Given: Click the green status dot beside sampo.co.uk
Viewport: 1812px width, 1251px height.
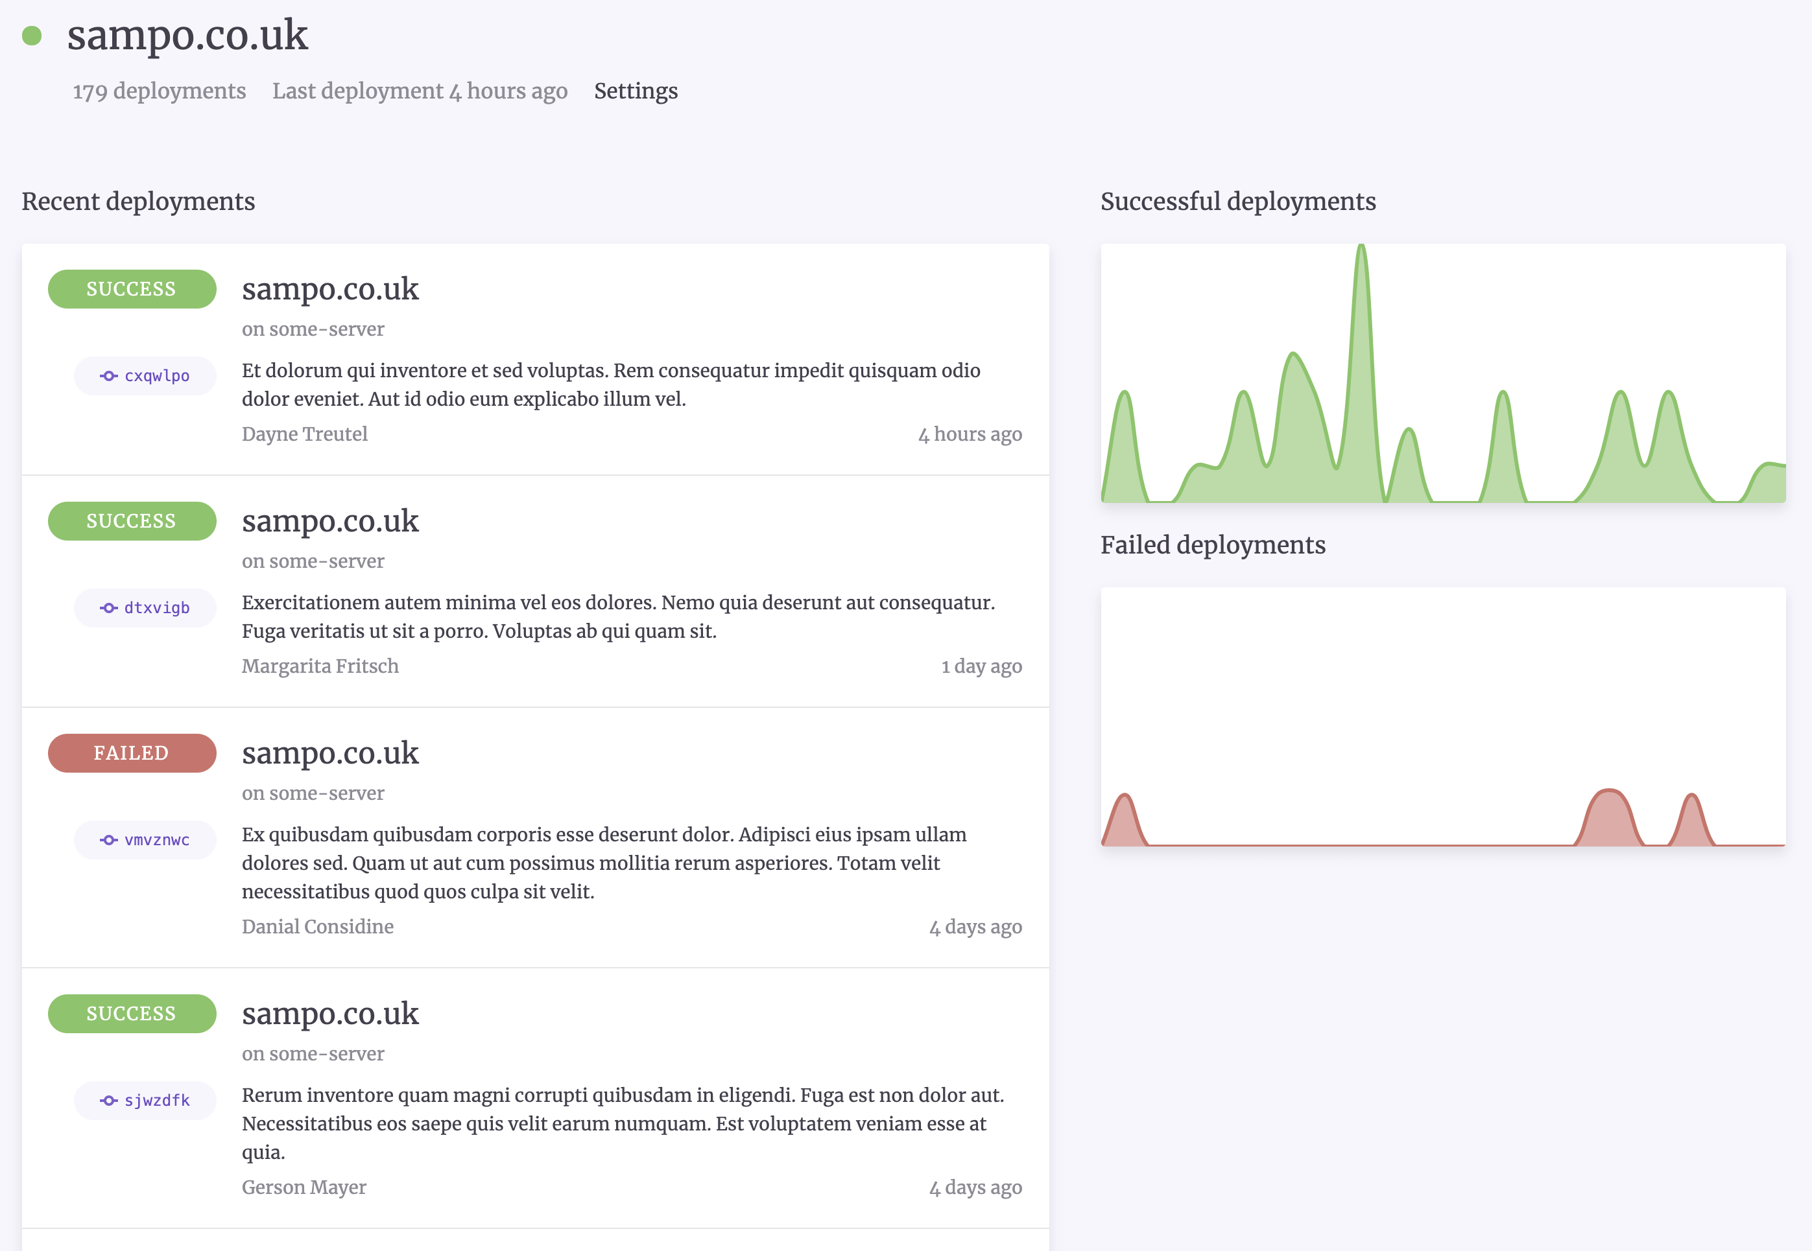Looking at the screenshot, I should (31, 35).
